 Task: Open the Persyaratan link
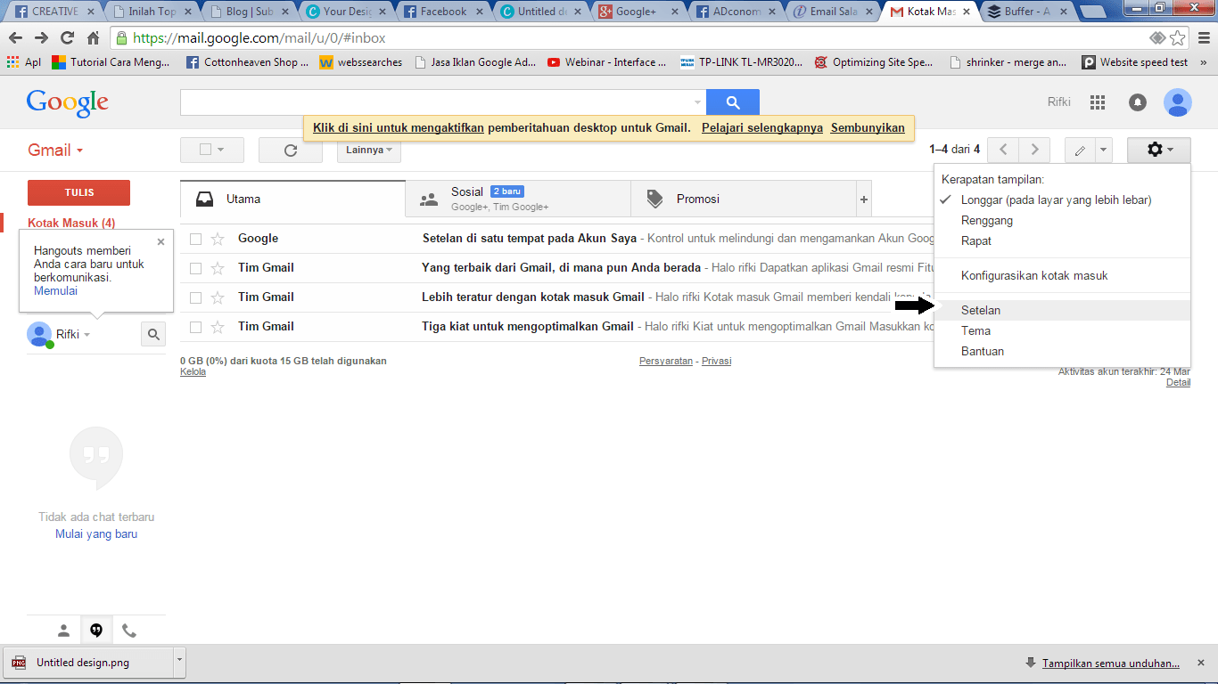[666, 362]
